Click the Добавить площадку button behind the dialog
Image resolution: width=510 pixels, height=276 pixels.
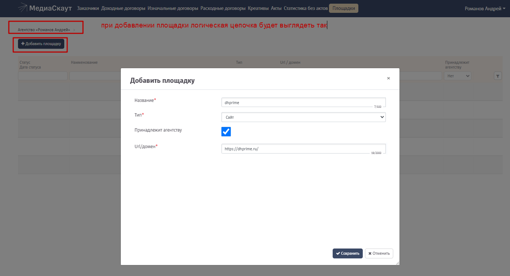coord(41,44)
